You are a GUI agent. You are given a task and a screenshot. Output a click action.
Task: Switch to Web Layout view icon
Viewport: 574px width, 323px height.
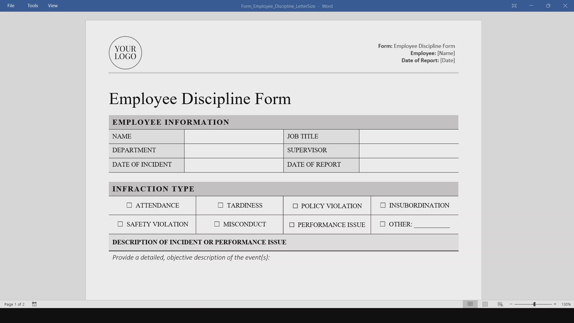tap(500, 304)
